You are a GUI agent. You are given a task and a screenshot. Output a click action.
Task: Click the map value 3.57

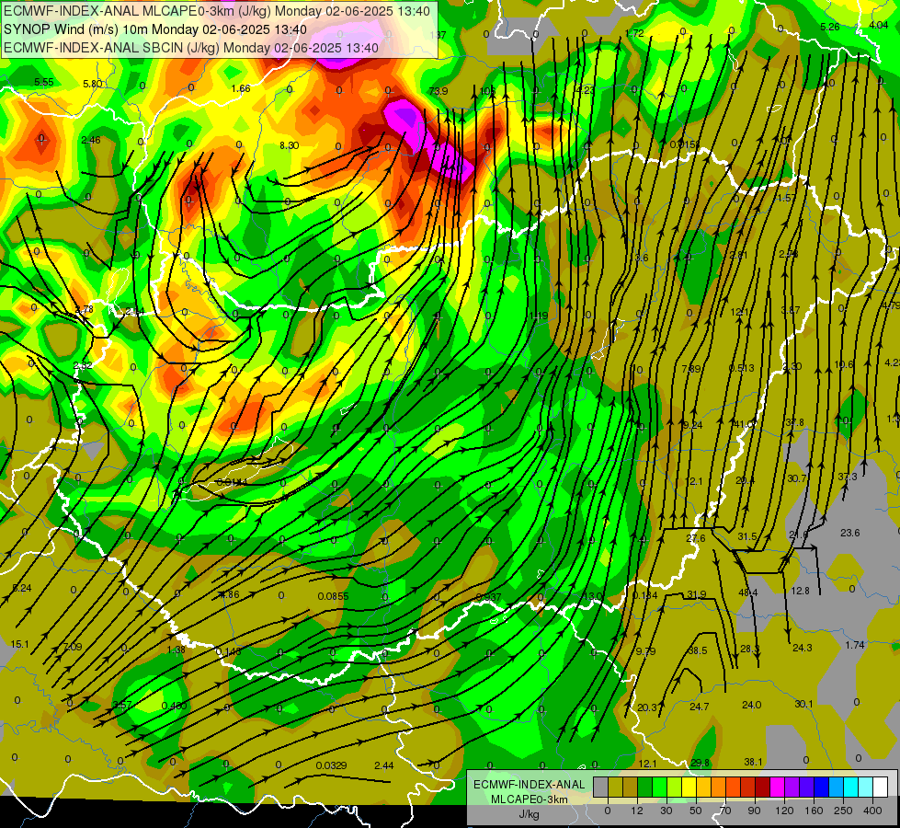[122, 705]
